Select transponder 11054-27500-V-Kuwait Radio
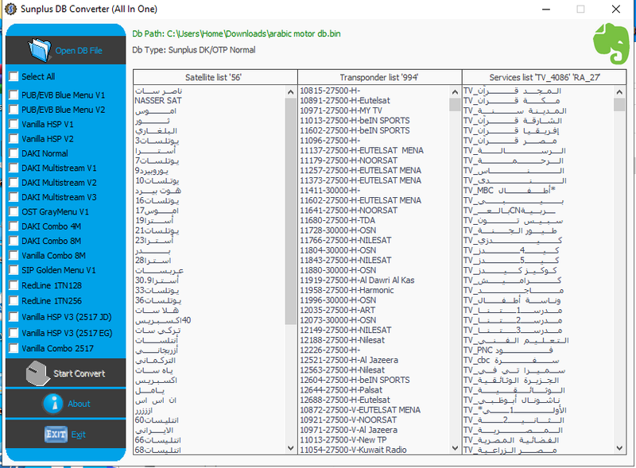Image resolution: width=636 pixels, height=468 pixels. 353,450
